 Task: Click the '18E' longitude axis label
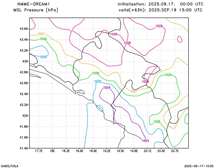(x=52, y=151)
